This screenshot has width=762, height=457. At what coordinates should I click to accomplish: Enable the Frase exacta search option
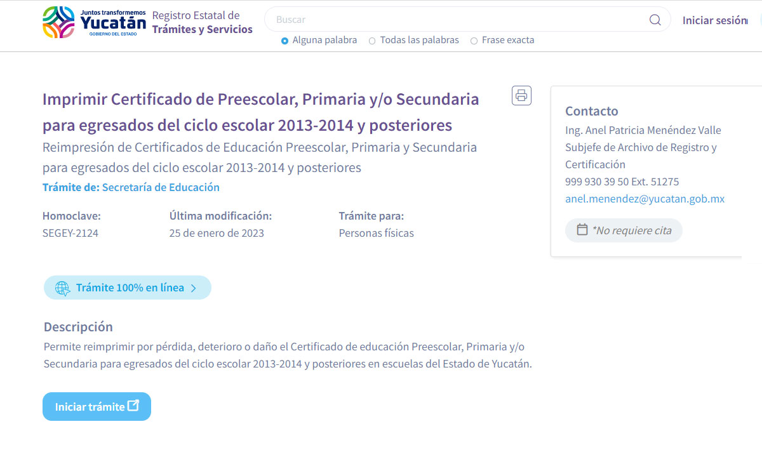pyautogui.click(x=474, y=41)
